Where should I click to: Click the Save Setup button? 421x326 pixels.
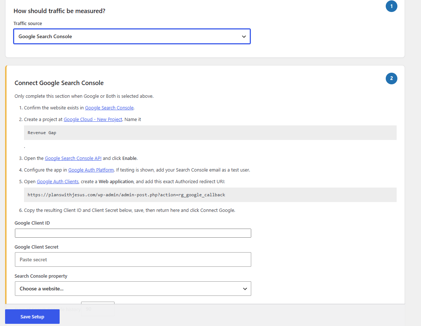point(32,317)
